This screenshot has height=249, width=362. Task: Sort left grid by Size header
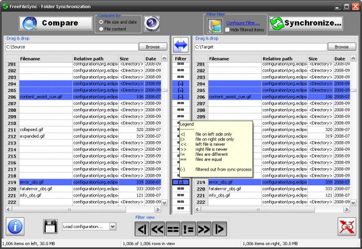[131, 59]
